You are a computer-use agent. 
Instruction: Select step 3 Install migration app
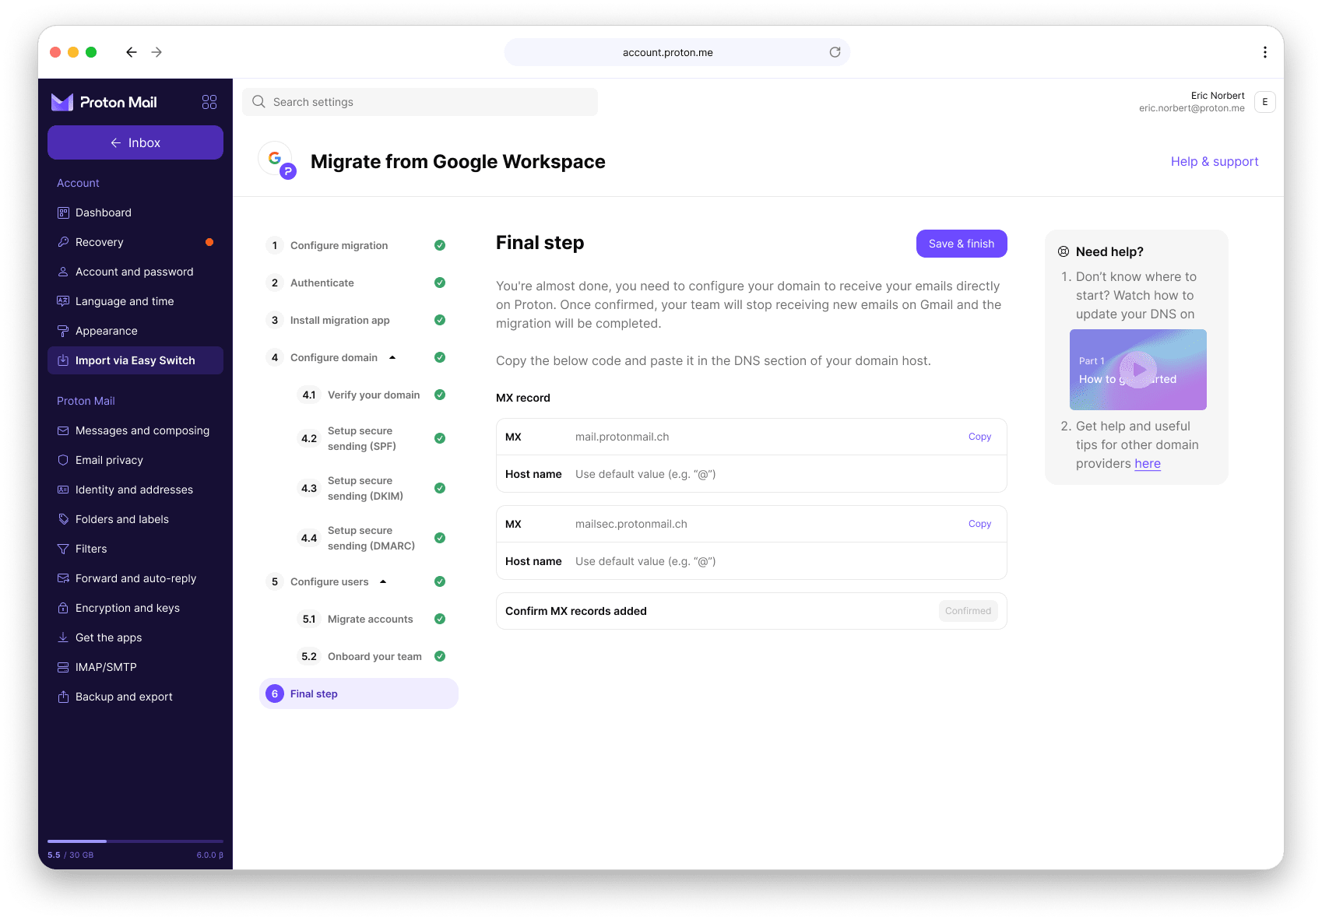click(358, 320)
